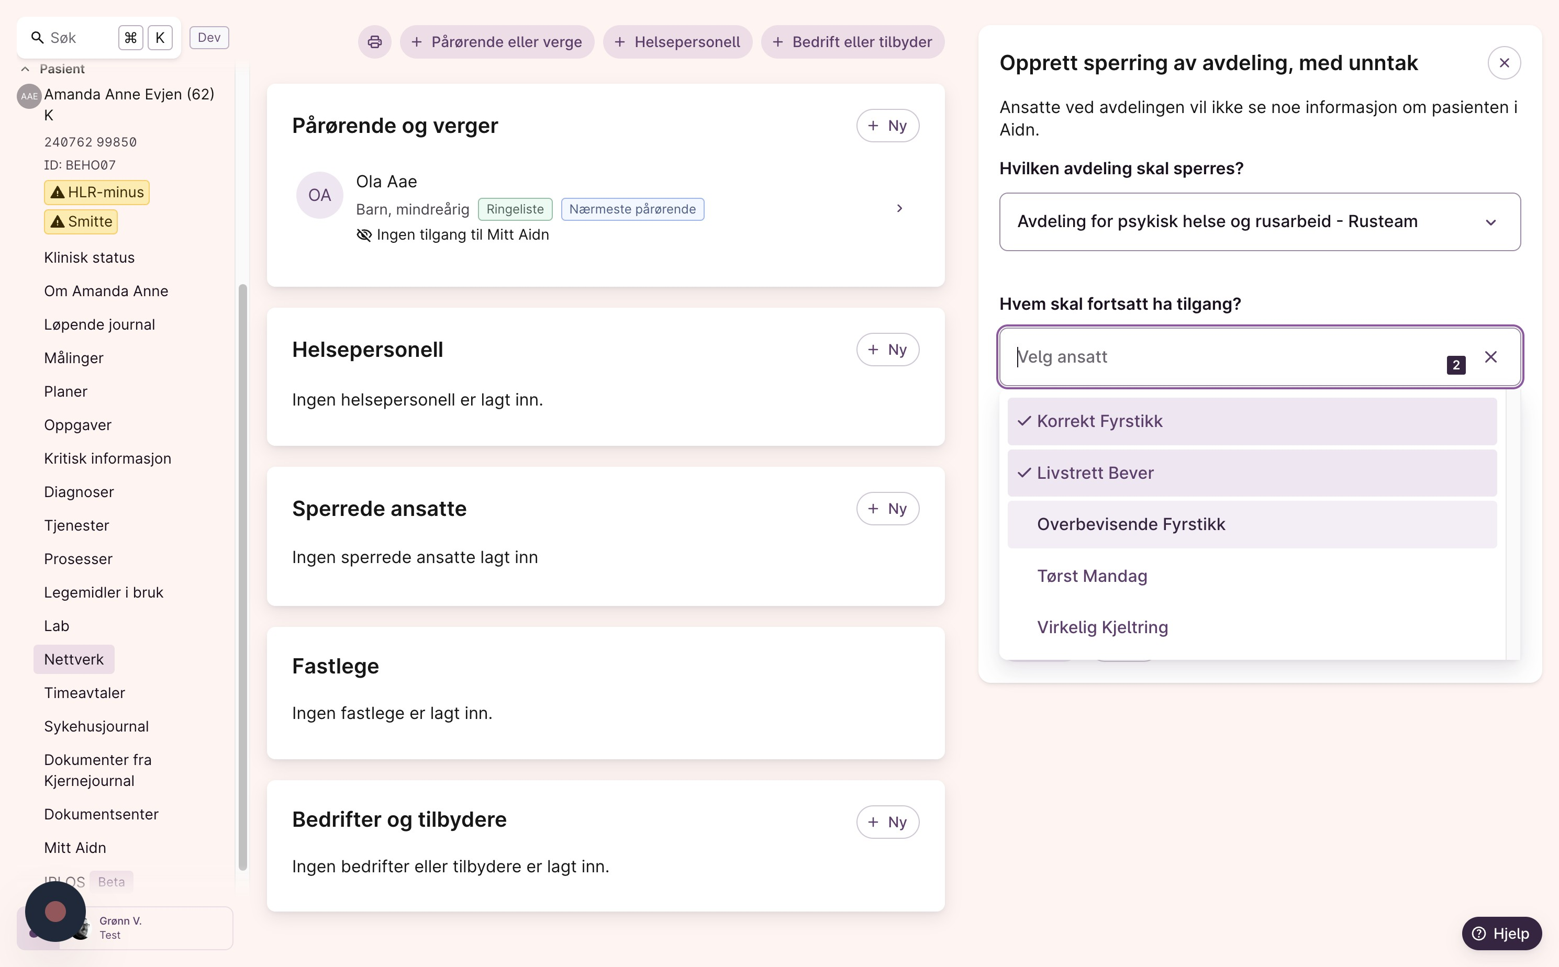The width and height of the screenshot is (1559, 967).
Task: Click the AAE patient avatar
Action: pos(29,97)
